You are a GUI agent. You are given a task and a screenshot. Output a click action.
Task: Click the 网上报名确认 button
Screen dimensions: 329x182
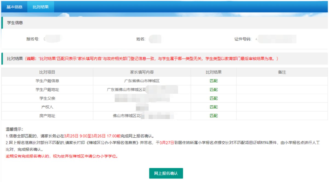point(166,173)
